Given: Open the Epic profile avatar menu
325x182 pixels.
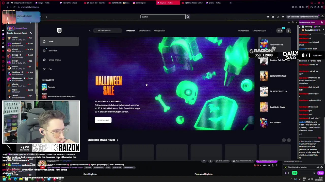Looking at the screenshot, I should click(x=288, y=31).
